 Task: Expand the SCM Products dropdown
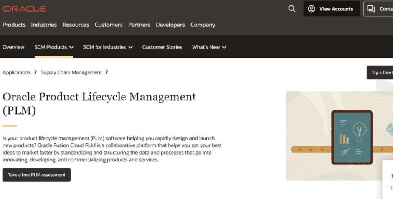(x=54, y=47)
